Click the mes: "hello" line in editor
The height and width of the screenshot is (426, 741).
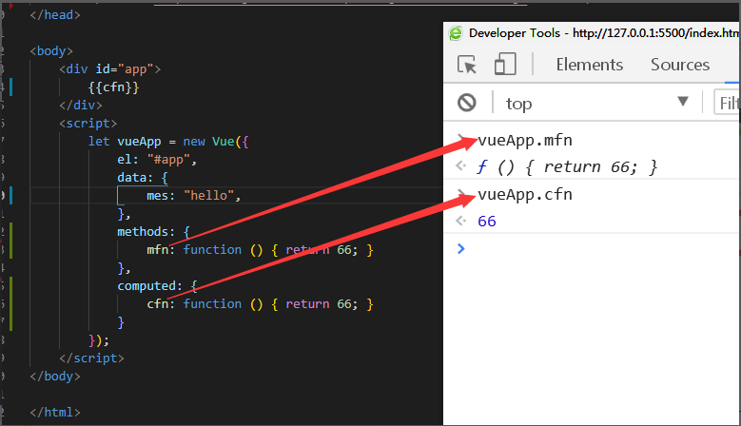coord(193,196)
